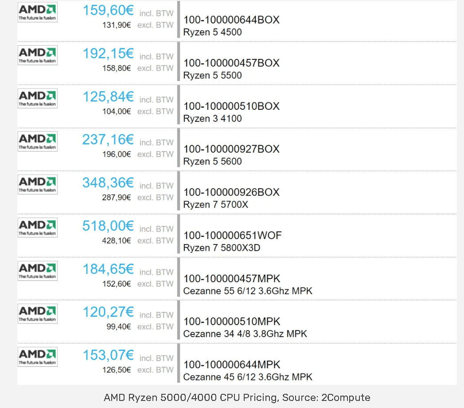This screenshot has height=408, width=464.
Task: Select the price 120,27€
Action: click(108, 312)
